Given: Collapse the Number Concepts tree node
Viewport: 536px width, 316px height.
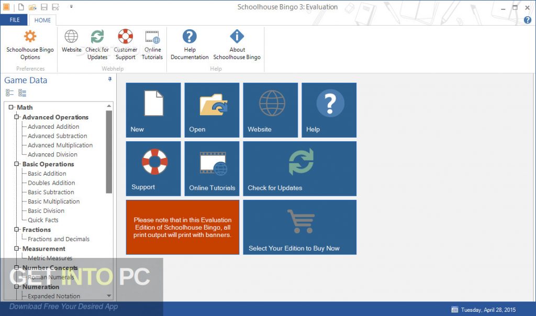Looking at the screenshot, I should [x=16, y=267].
